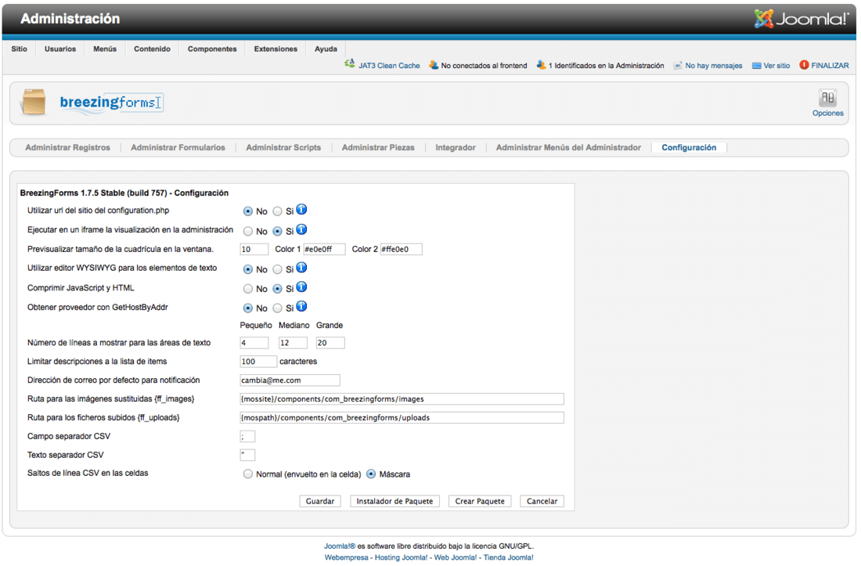Open the Tienda Joomla! footer link

point(509,557)
